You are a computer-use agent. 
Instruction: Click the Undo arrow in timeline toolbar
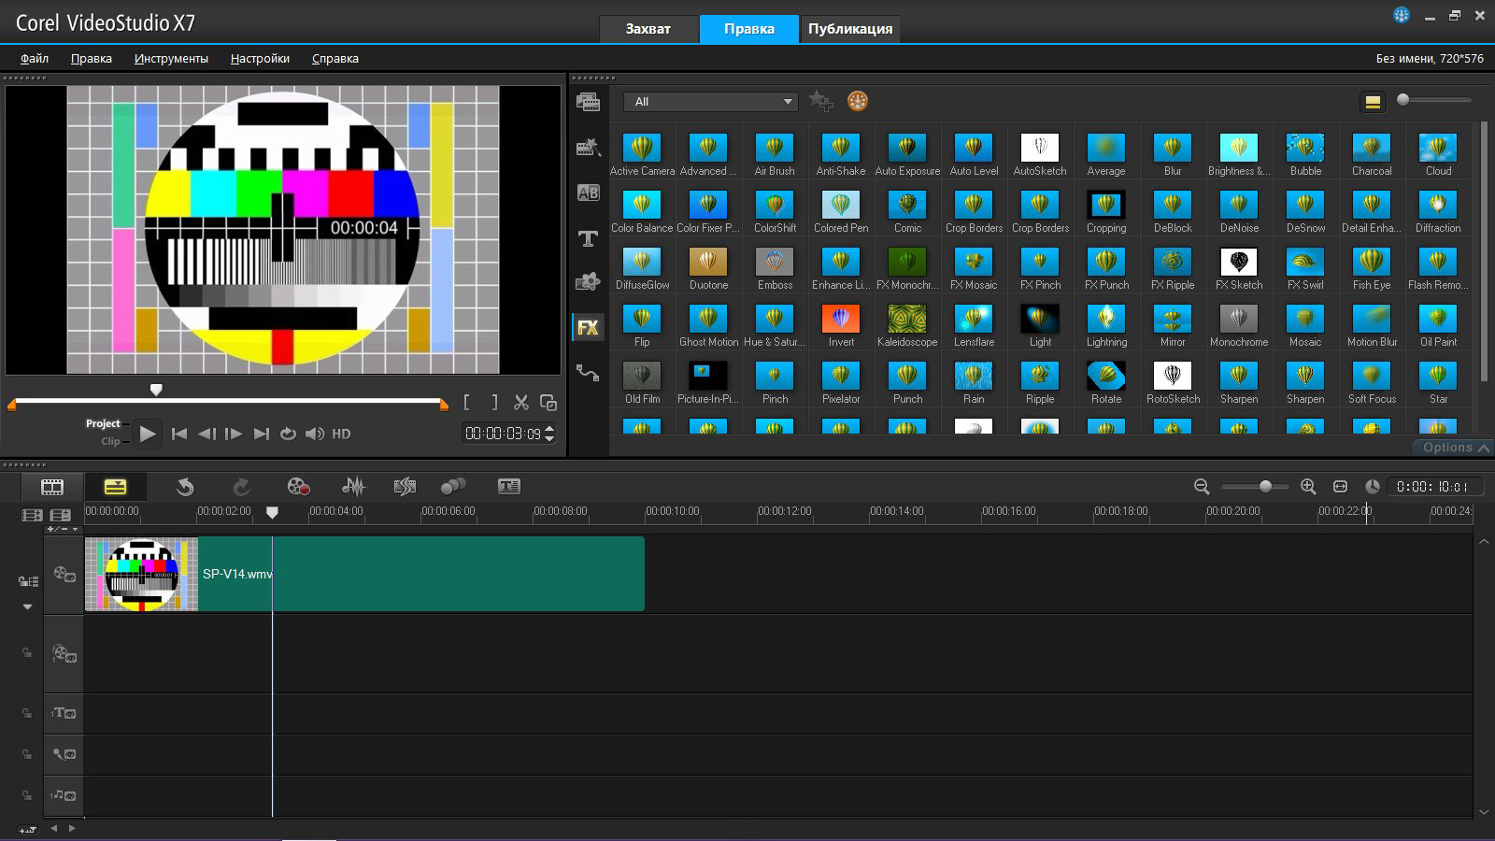(x=185, y=486)
